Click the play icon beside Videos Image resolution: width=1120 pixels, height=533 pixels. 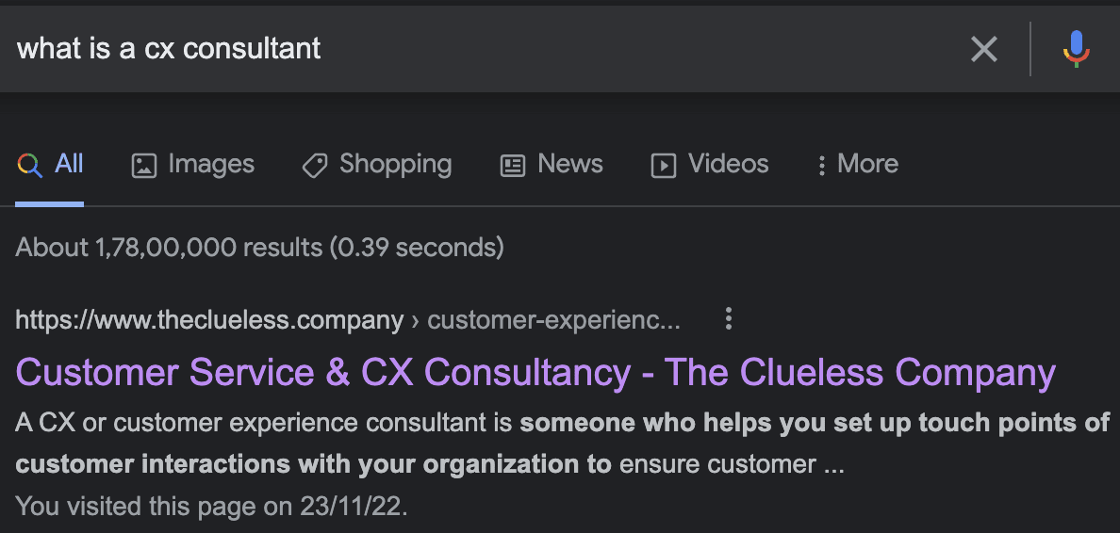click(664, 166)
